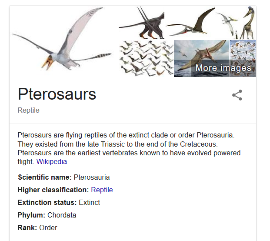Follow the Wikipedia link in the description

(x=52, y=161)
